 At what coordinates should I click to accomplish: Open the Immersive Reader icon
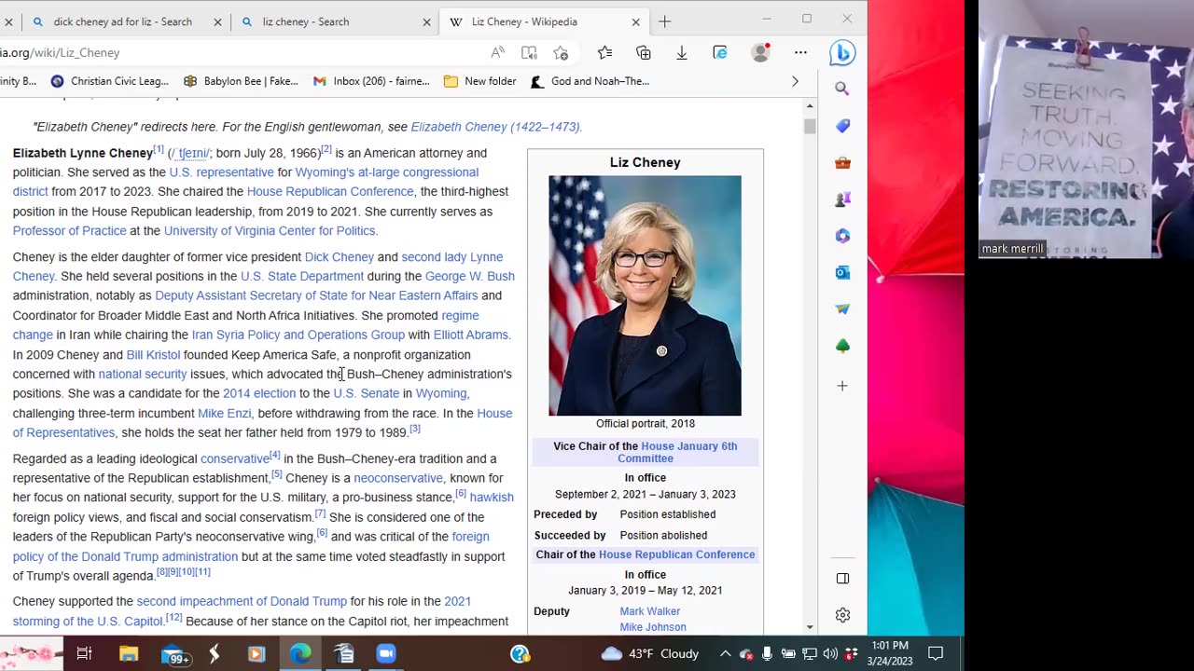[x=529, y=53]
